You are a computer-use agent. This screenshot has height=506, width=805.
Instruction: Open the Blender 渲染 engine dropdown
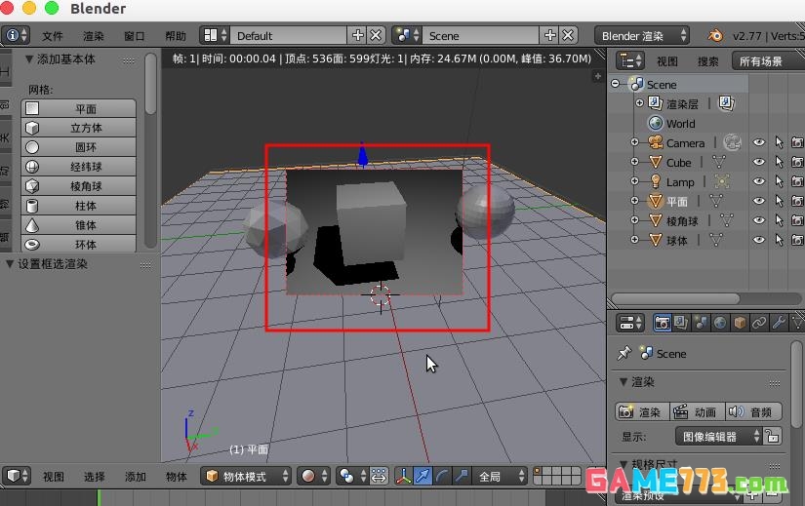click(642, 35)
